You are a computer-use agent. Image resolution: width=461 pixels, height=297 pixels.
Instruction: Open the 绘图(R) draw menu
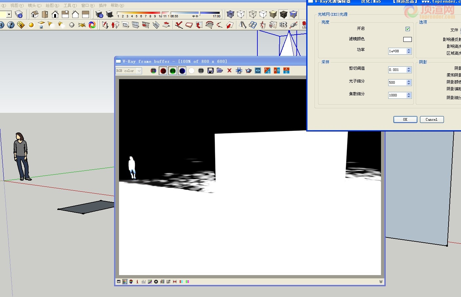click(x=52, y=6)
